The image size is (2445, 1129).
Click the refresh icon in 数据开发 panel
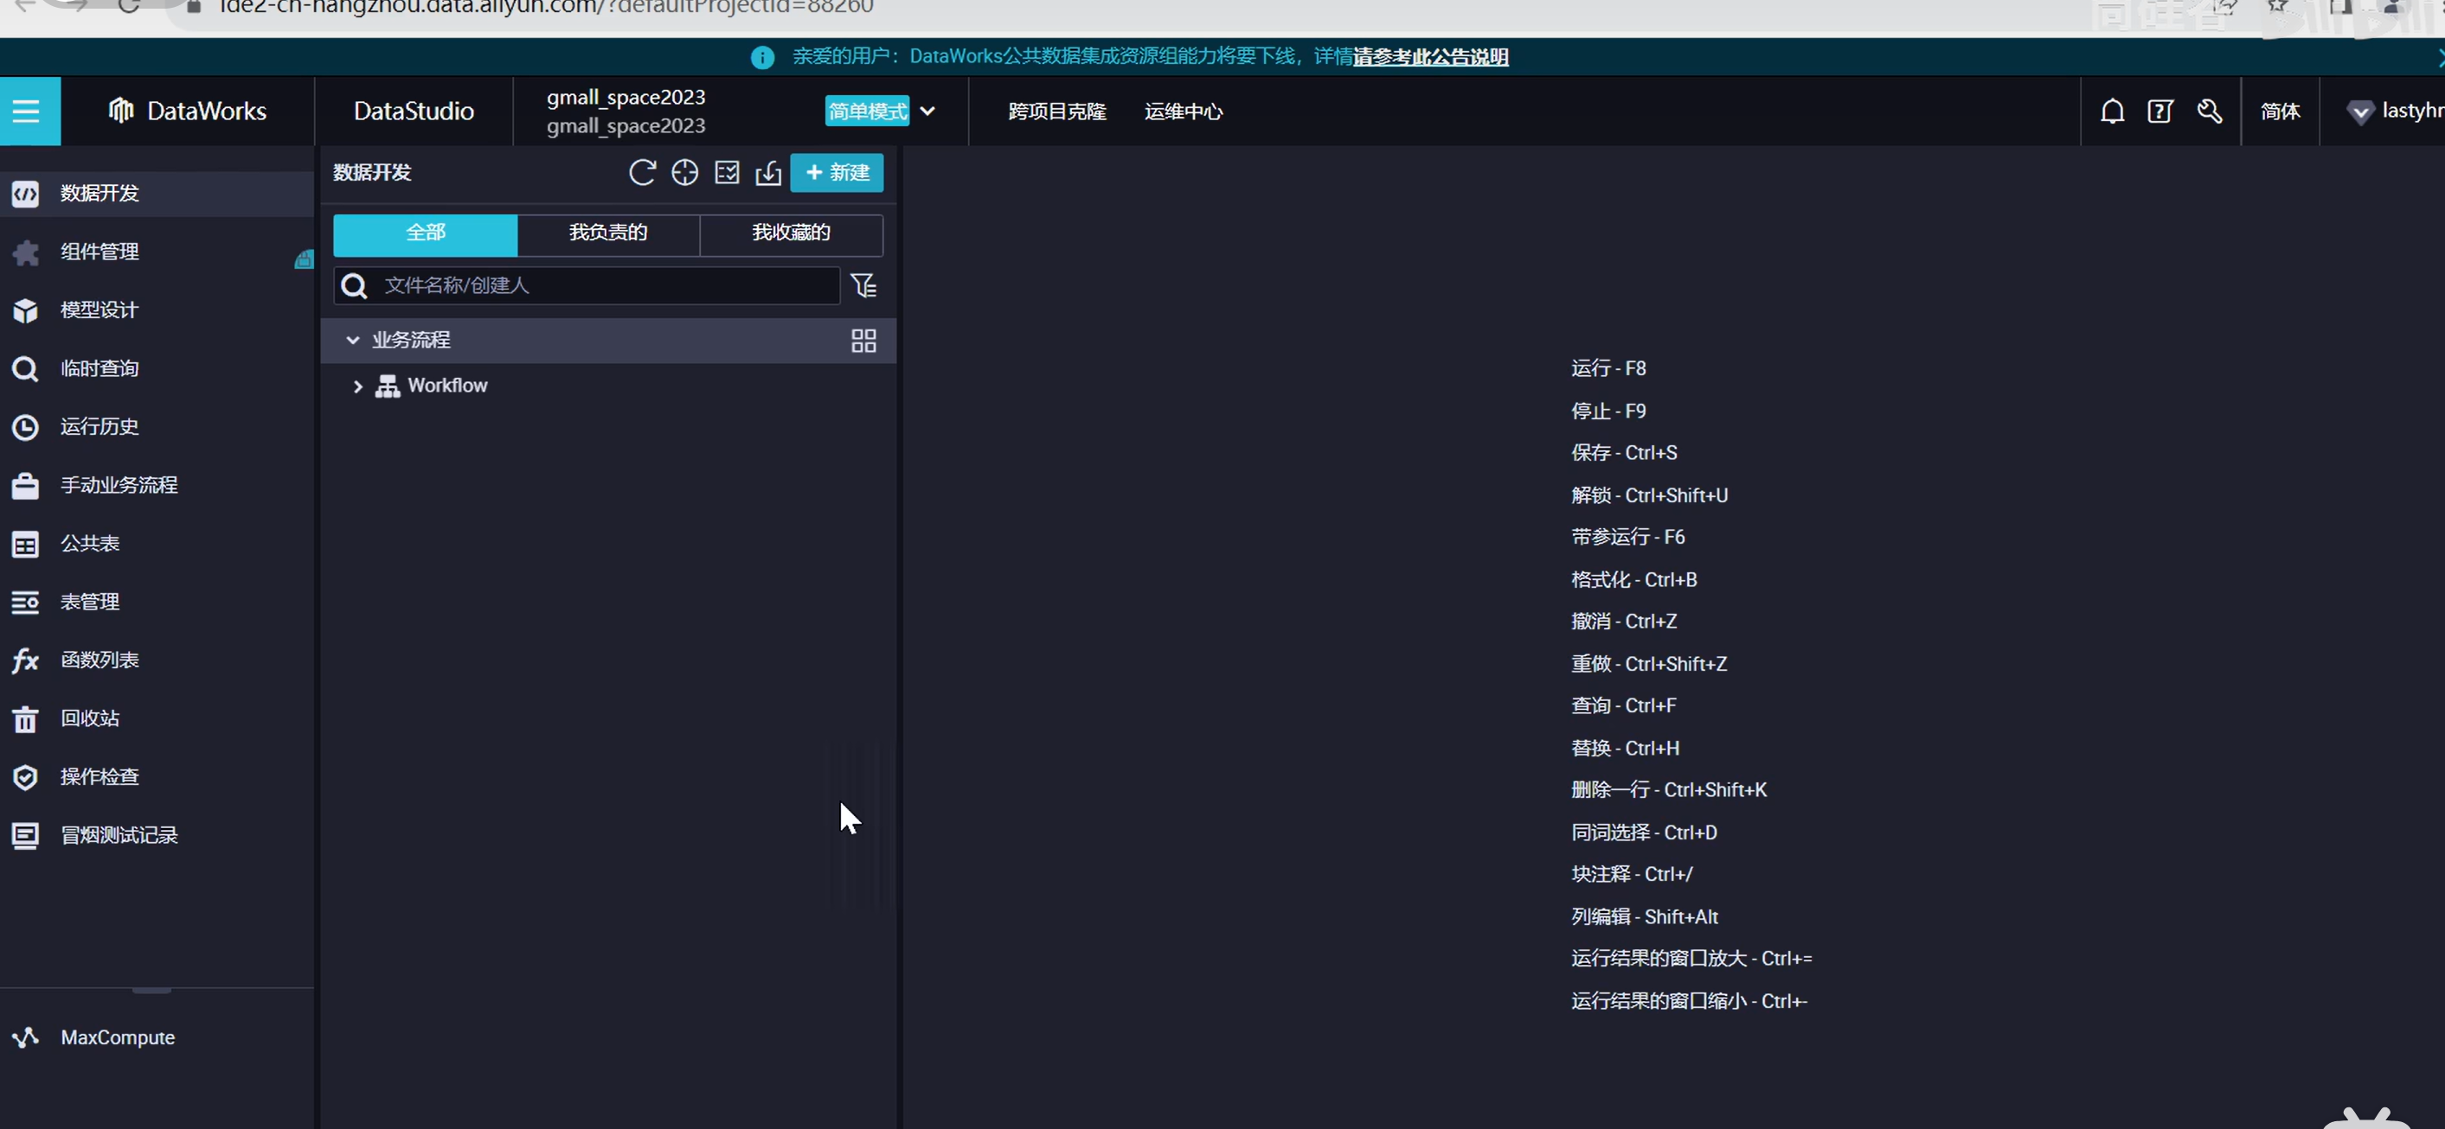coord(642,173)
